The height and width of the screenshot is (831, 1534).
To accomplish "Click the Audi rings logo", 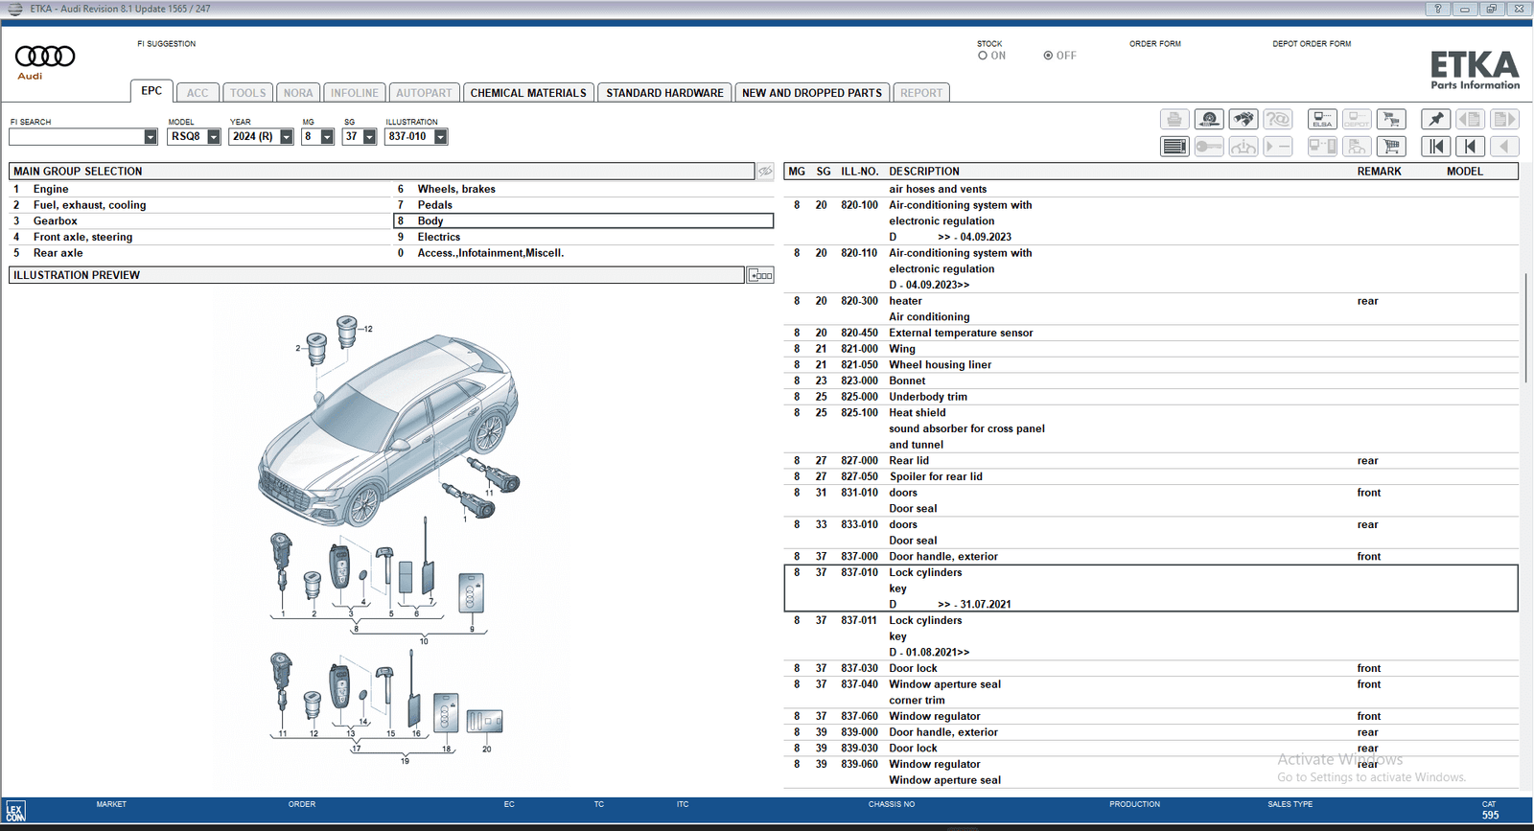I will point(45,57).
